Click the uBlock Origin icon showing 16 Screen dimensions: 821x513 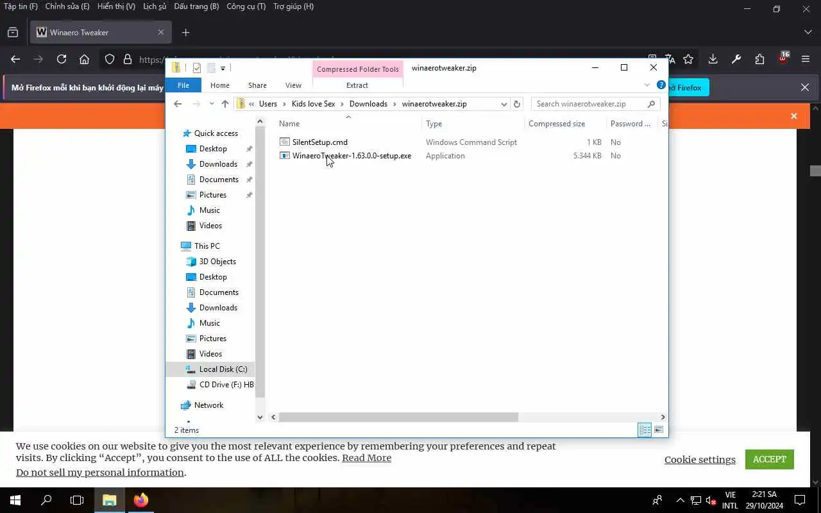tap(783, 58)
